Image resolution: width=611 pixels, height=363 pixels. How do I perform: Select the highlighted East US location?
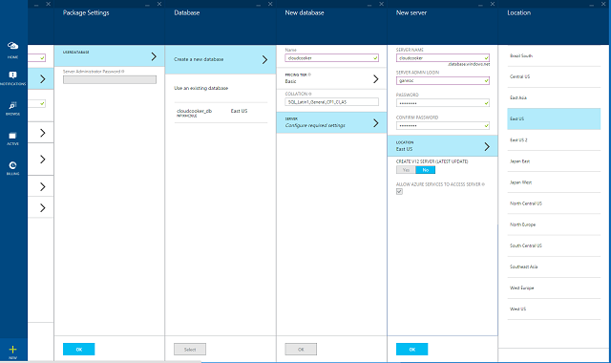click(x=554, y=118)
